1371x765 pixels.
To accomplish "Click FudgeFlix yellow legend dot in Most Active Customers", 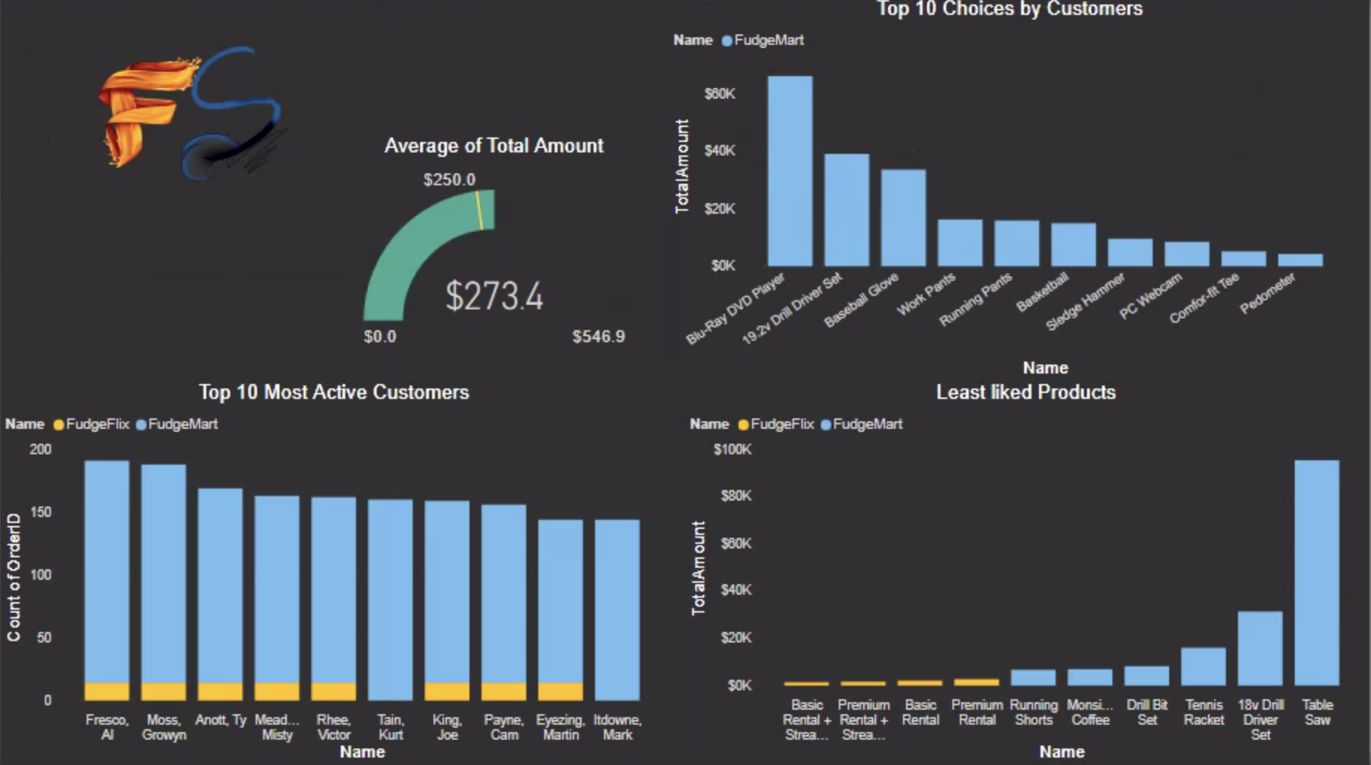I will (x=59, y=424).
